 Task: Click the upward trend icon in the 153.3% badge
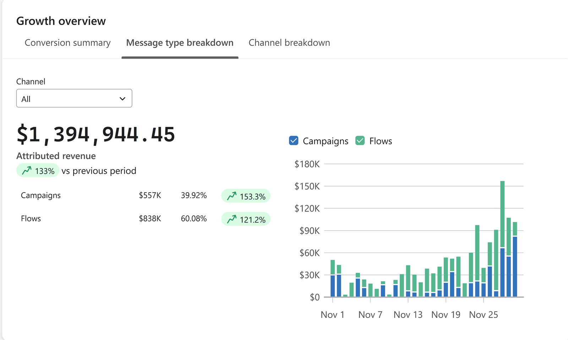pyautogui.click(x=232, y=196)
